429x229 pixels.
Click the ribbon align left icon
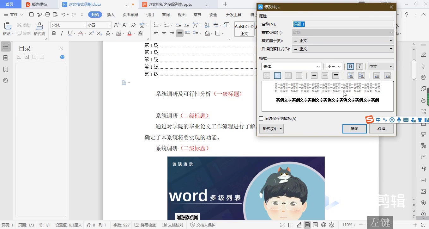156,33
